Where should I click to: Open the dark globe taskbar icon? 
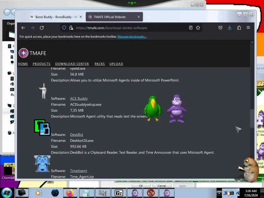tap(55, 193)
